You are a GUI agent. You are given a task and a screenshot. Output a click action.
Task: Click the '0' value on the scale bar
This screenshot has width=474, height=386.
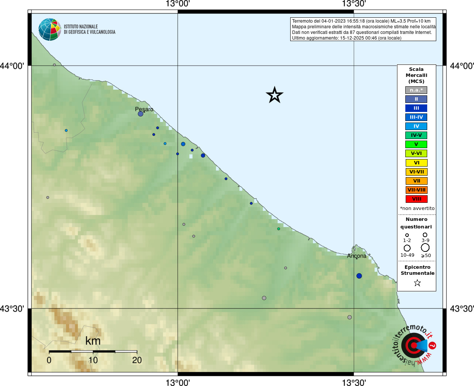[x=49, y=360]
